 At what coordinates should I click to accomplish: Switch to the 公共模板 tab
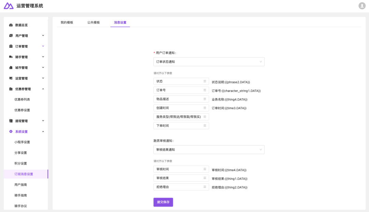(93, 23)
